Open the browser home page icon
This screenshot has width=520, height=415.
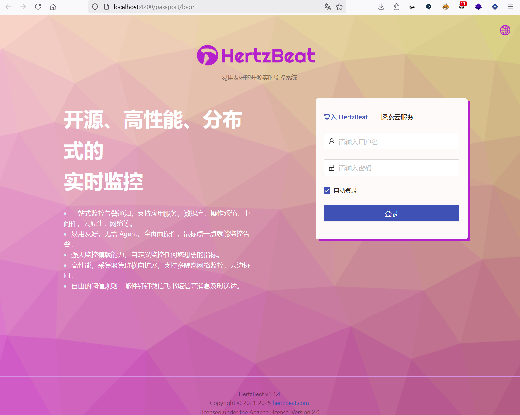53,7
